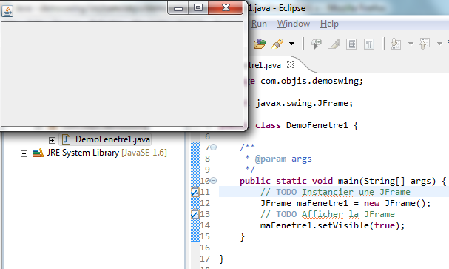Viewport: 449px width, 269px height.
Task: Expand the JRE System Library node
Action: point(24,153)
